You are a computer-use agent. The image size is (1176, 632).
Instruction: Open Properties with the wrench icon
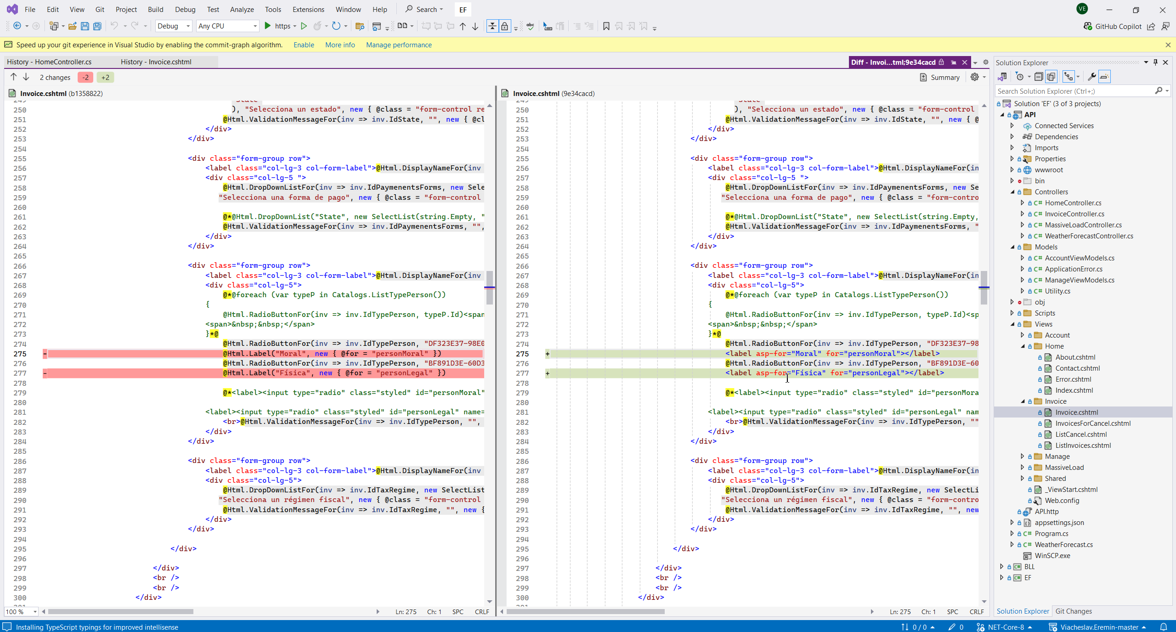pyautogui.click(x=1092, y=77)
